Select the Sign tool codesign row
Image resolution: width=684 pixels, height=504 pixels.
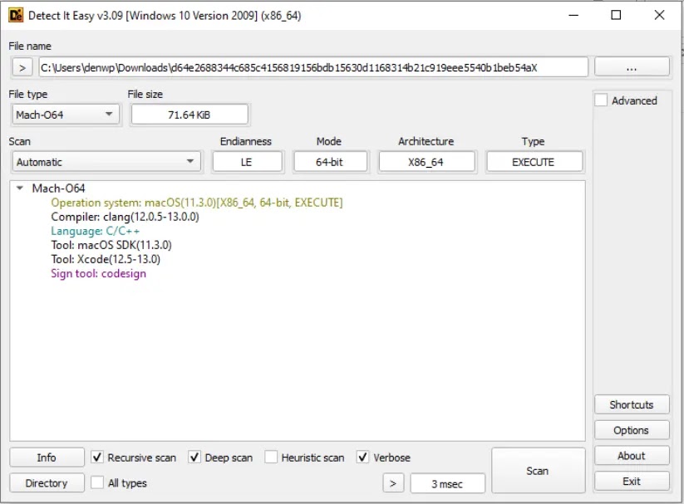coord(99,273)
